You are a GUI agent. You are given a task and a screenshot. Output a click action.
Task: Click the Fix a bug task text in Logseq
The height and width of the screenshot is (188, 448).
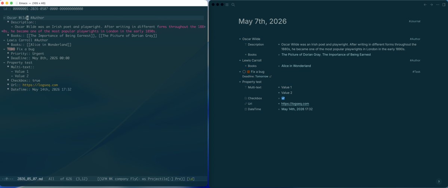(257, 72)
